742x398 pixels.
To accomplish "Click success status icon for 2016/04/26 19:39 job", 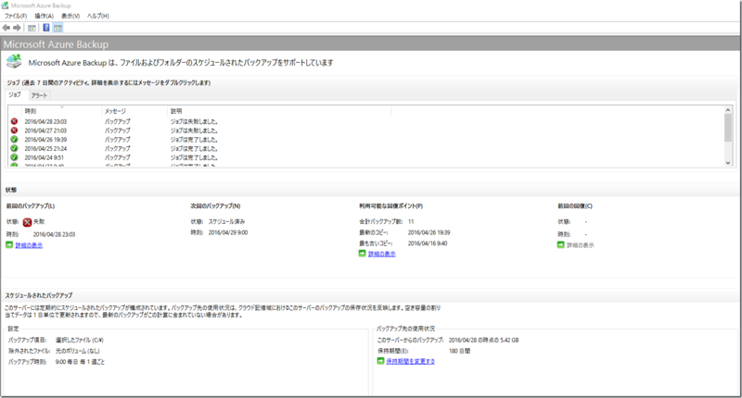I will coord(14,139).
